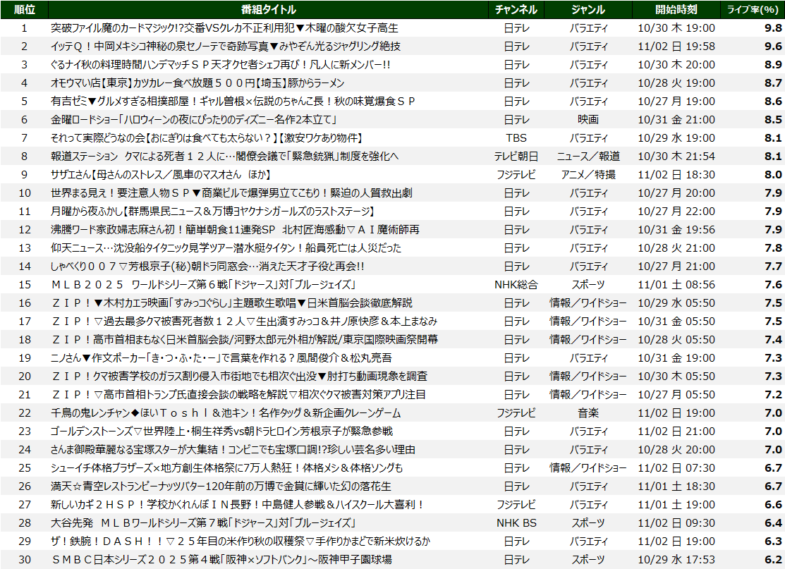Select NHK総合 channel cell
Viewport: 785px width, 569px height.
pos(516,284)
